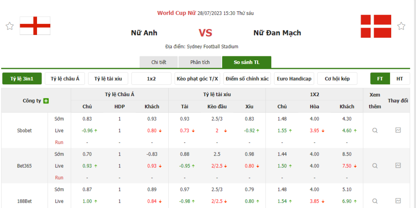Open the magnifier details for 188Bet
416x208 pixels.
pyautogui.click(x=375, y=201)
